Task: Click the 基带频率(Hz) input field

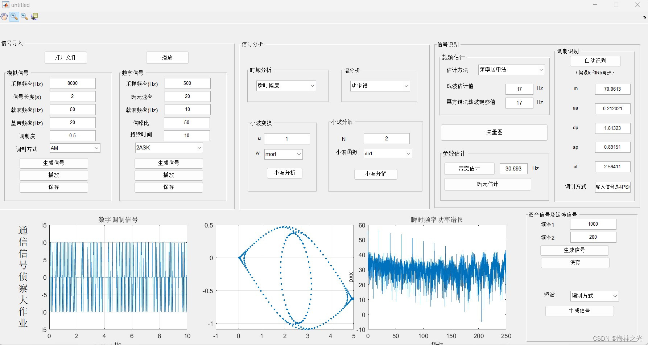Action: pyautogui.click(x=73, y=123)
